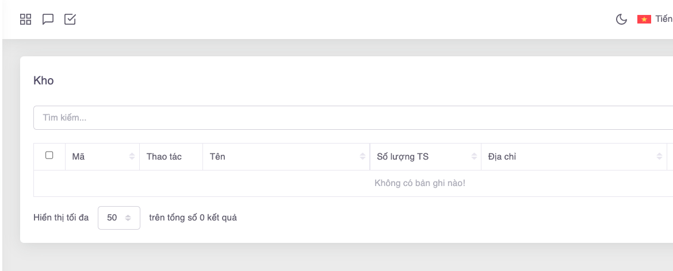Click sort arrows in the Mã column

pos(132,156)
